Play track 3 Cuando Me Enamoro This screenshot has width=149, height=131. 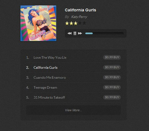(50, 78)
